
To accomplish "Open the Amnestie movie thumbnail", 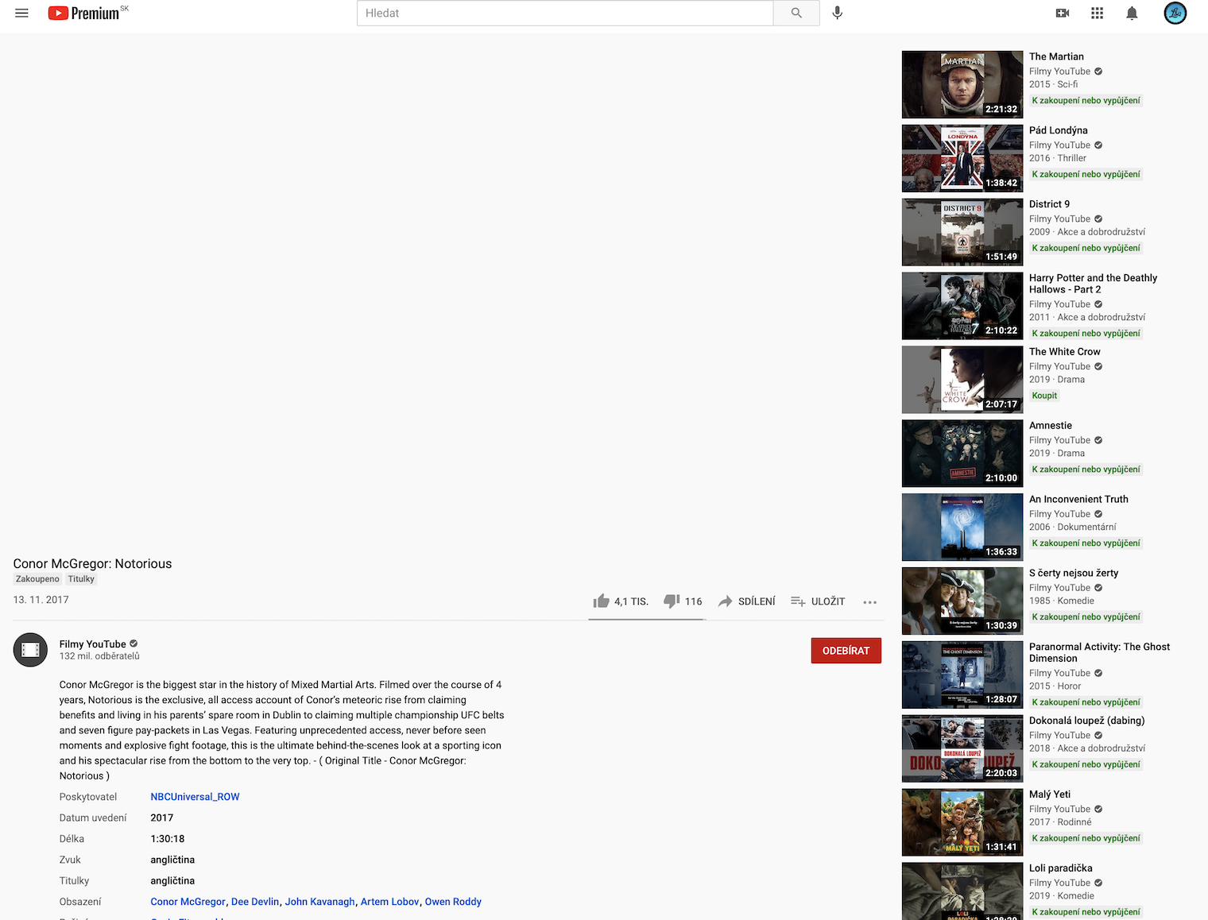I will coord(962,454).
